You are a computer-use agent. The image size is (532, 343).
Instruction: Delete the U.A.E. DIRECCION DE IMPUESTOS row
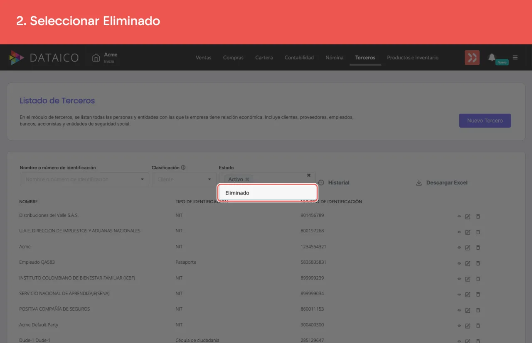[478, 232]
